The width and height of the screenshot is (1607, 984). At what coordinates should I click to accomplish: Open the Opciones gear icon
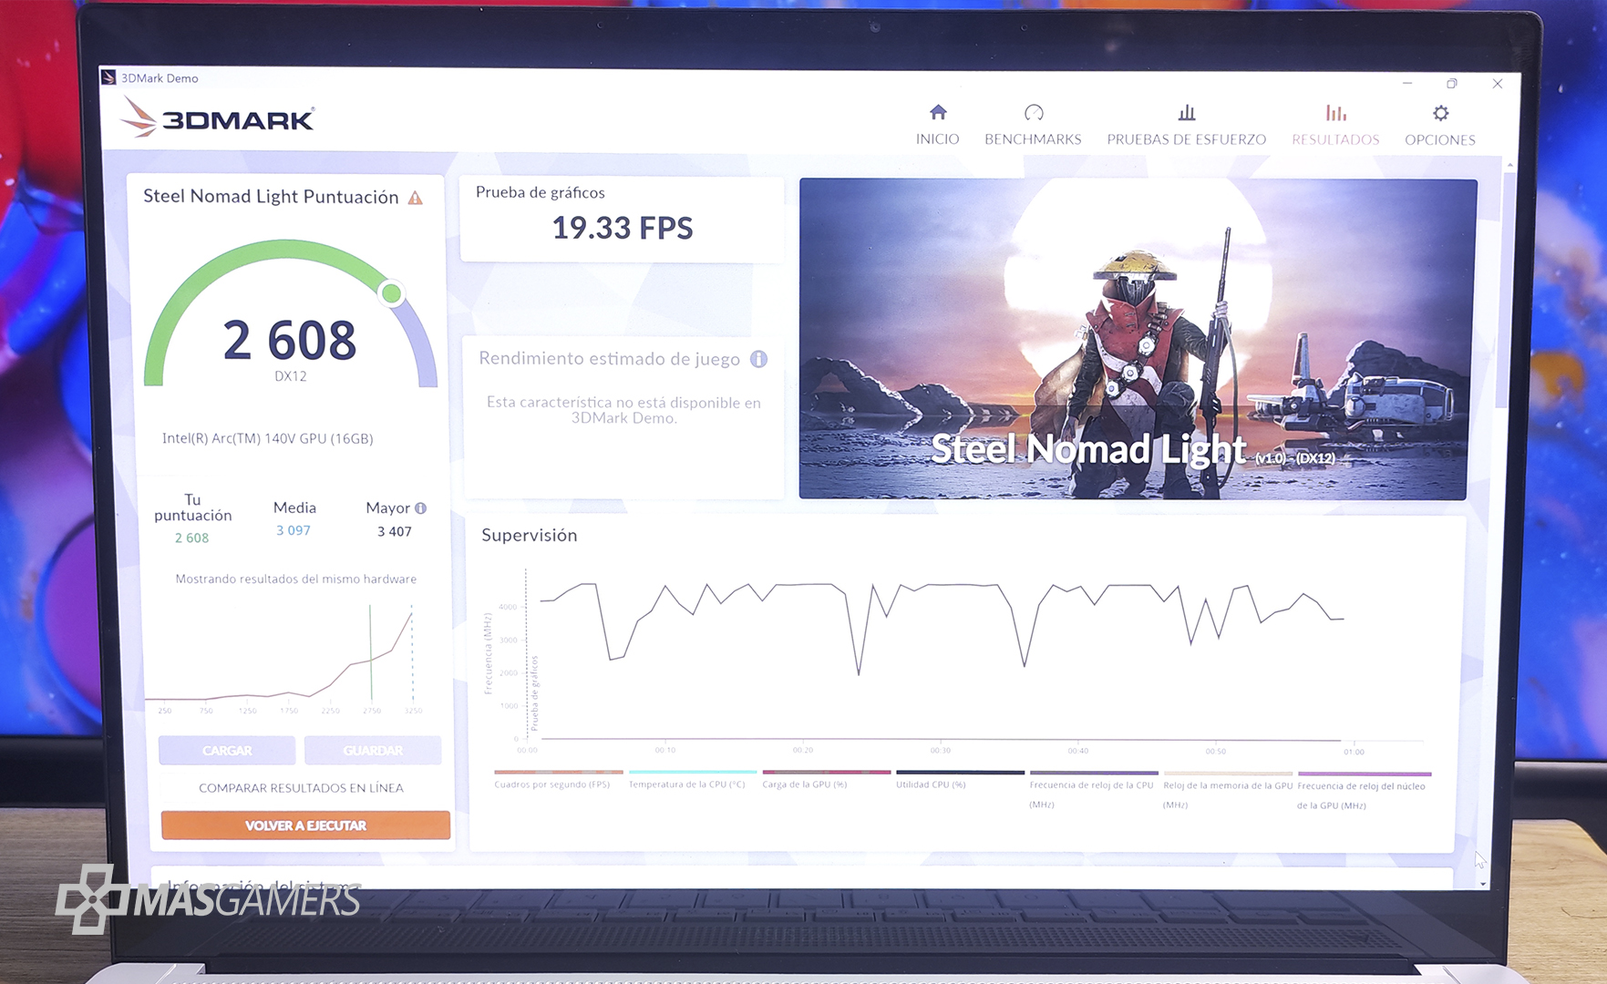(x=1440, y=114)
